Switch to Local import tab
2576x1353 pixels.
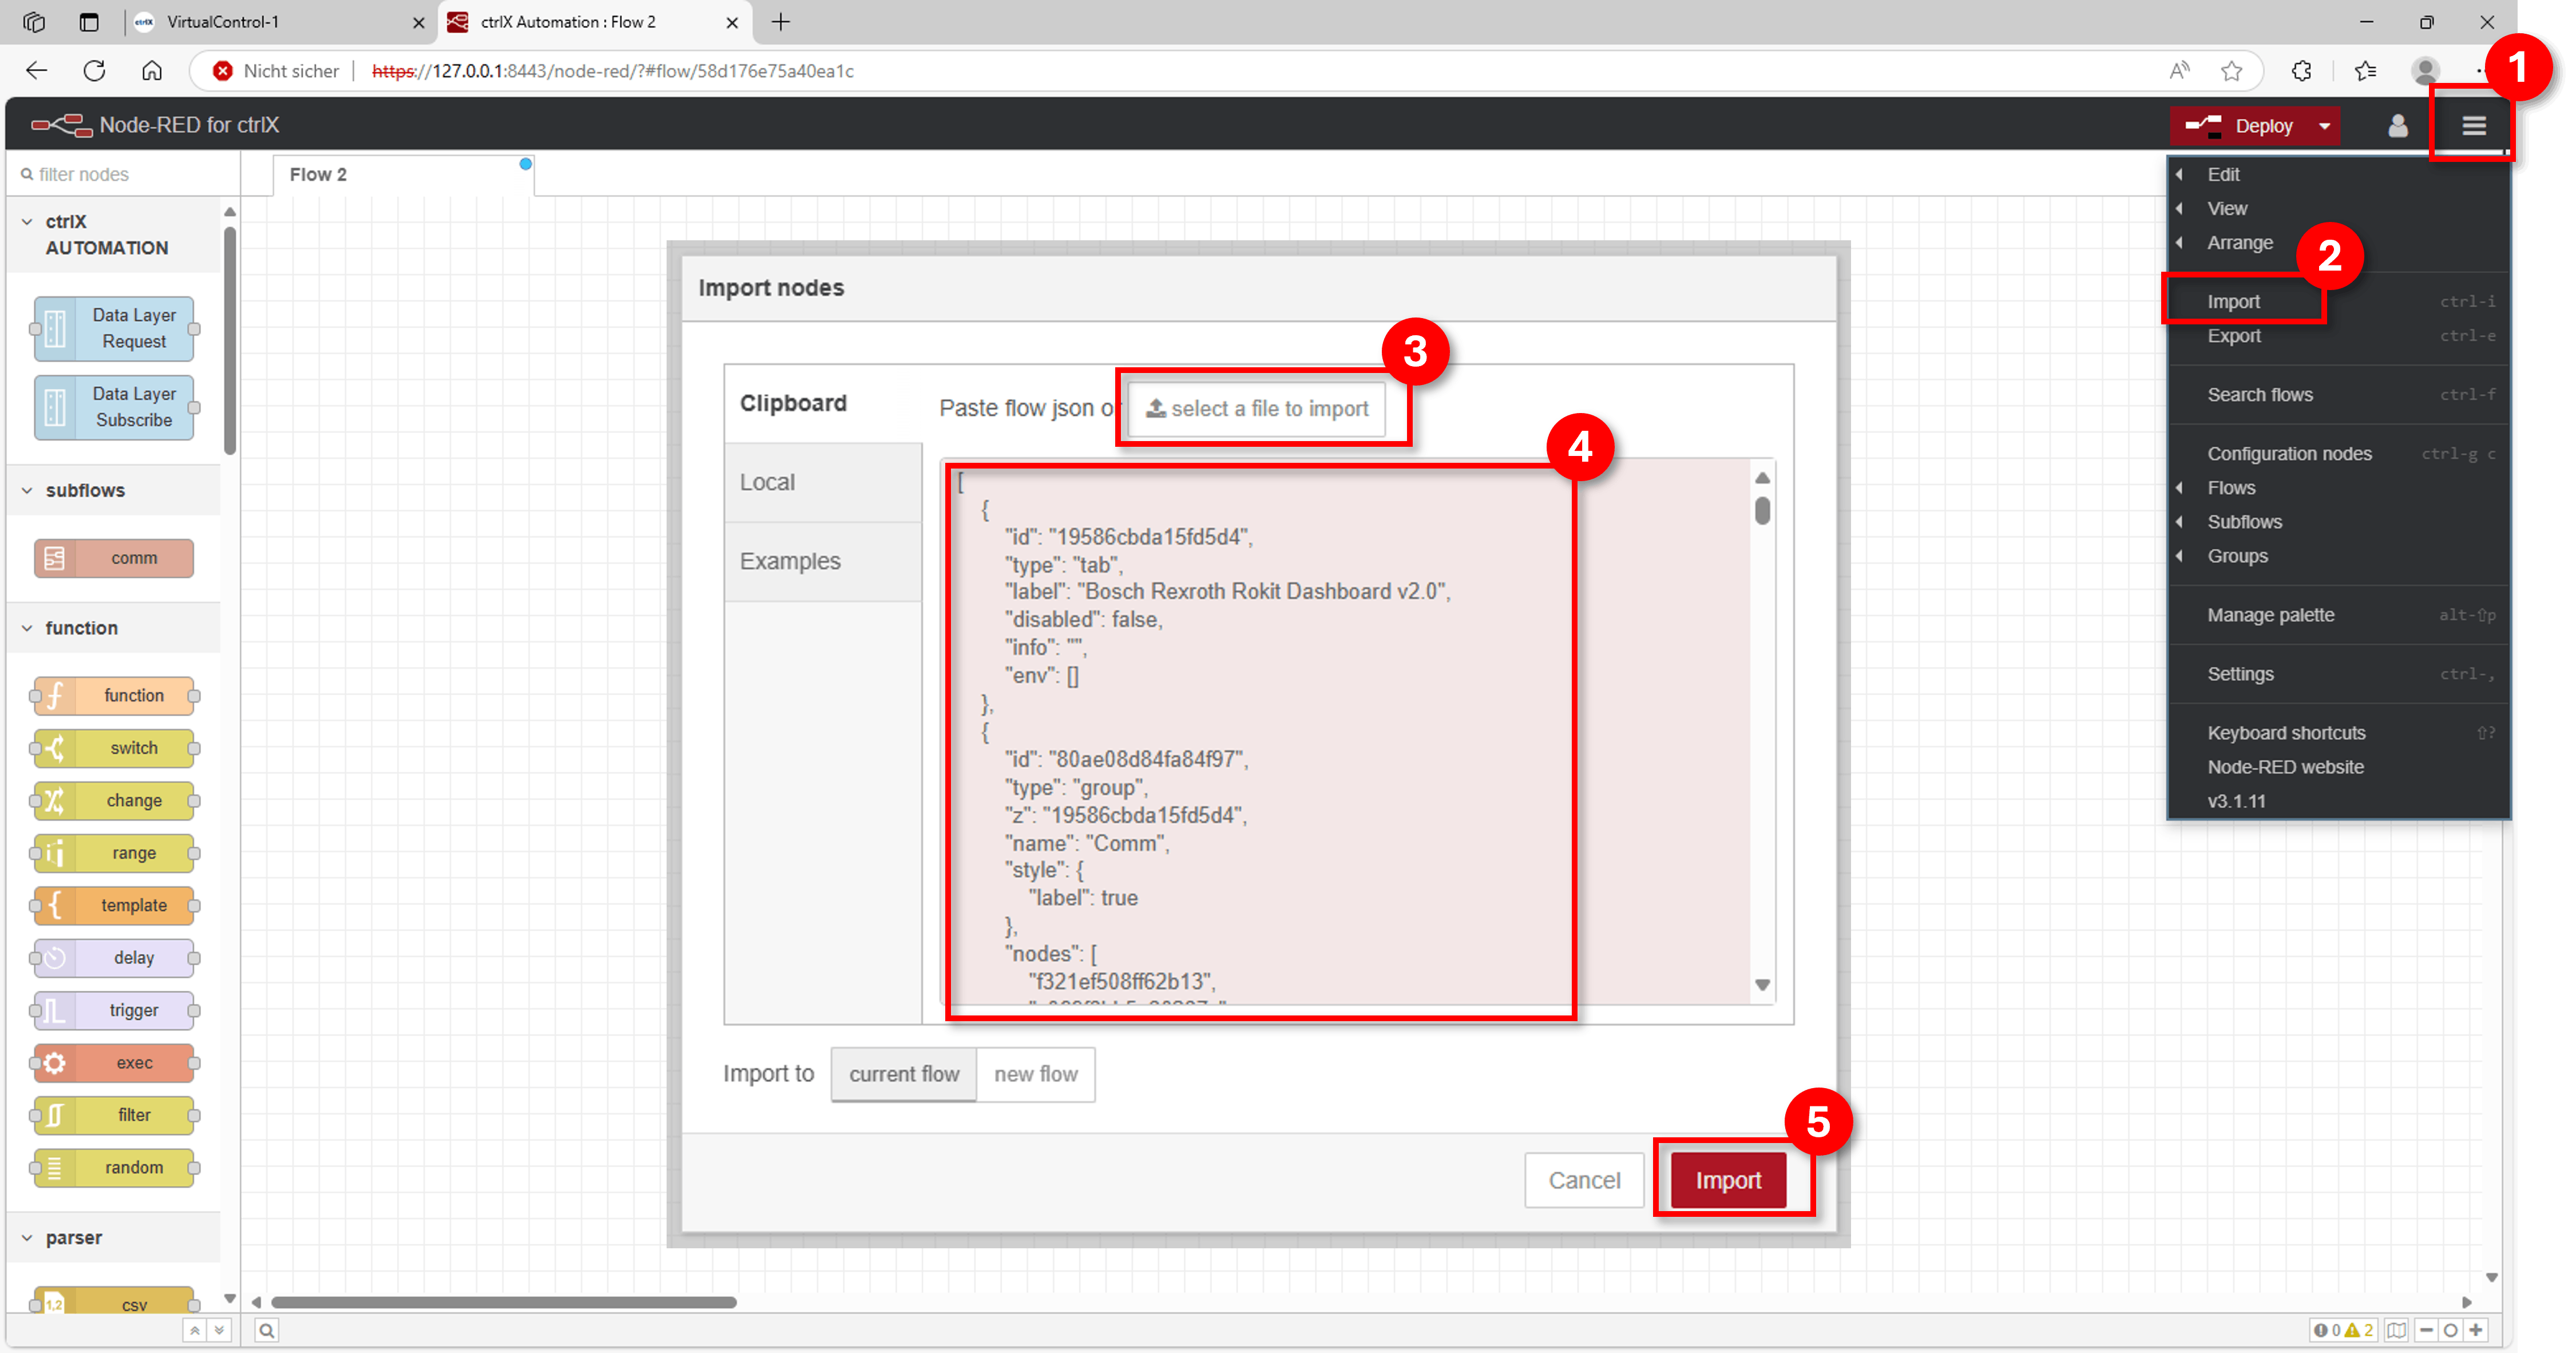coord(823,482)
